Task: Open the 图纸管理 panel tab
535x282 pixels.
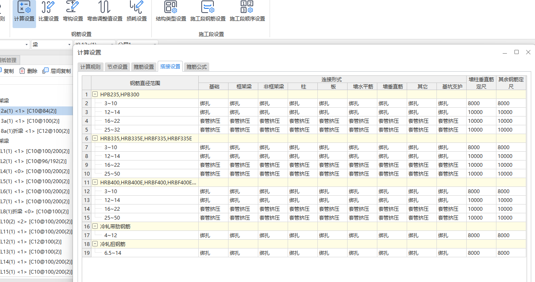Action: [9, 60]
